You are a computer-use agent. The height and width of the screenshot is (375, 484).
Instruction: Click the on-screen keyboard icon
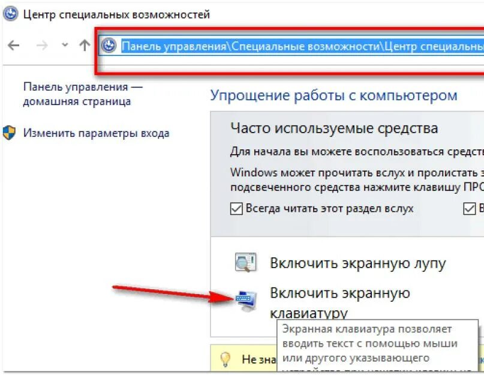click(246, 301)
